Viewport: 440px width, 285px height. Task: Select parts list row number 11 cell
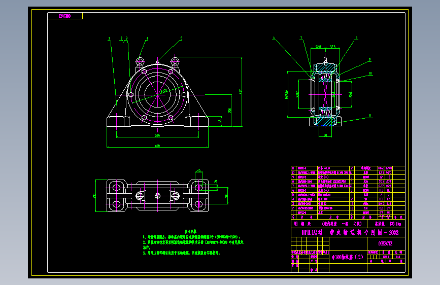click(293, 168)
